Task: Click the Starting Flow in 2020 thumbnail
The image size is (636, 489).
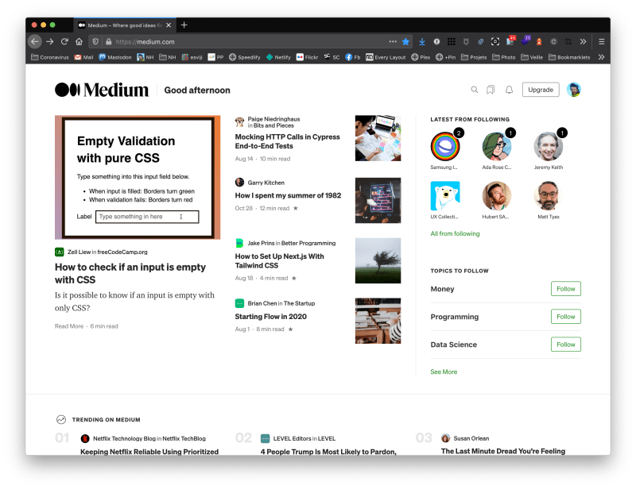Action: point(378,321)
